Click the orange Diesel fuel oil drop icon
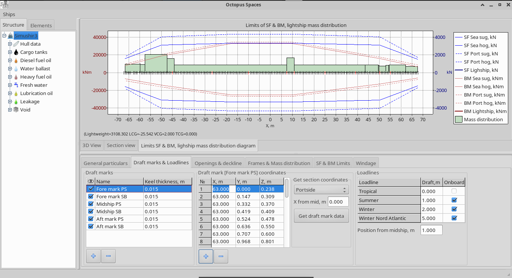Image resolution: width=512 pixels, height=278 pixels. (x=16, y=61)
